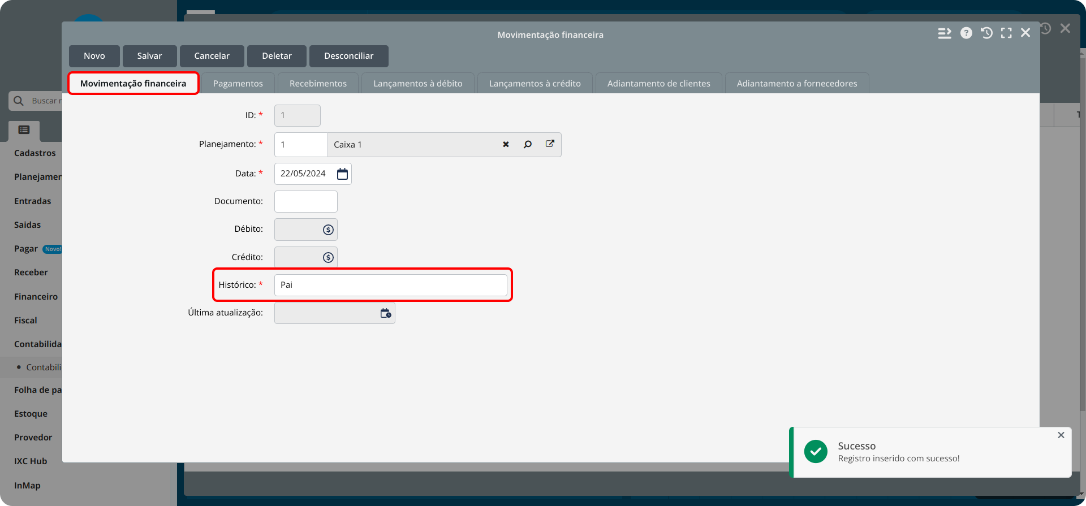Click 'Registro inserido com sucesso!' message
The height and width of the screenshot is (506, 1086).
point(899,459)
